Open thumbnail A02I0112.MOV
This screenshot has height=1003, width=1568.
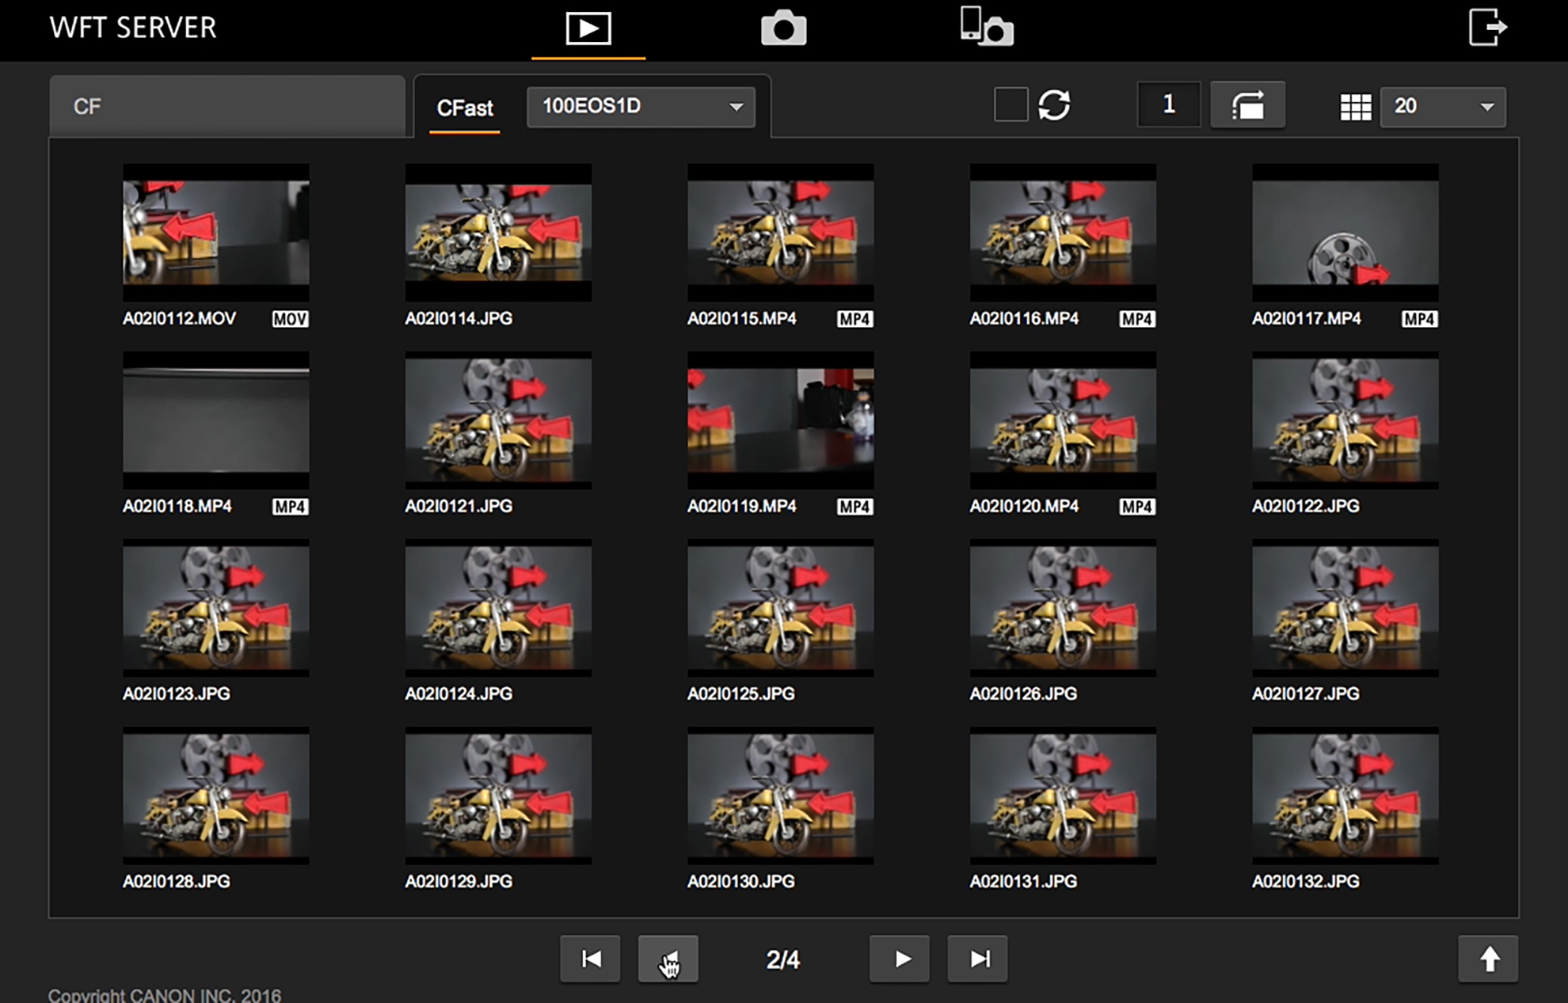click(x=215, y=232)
